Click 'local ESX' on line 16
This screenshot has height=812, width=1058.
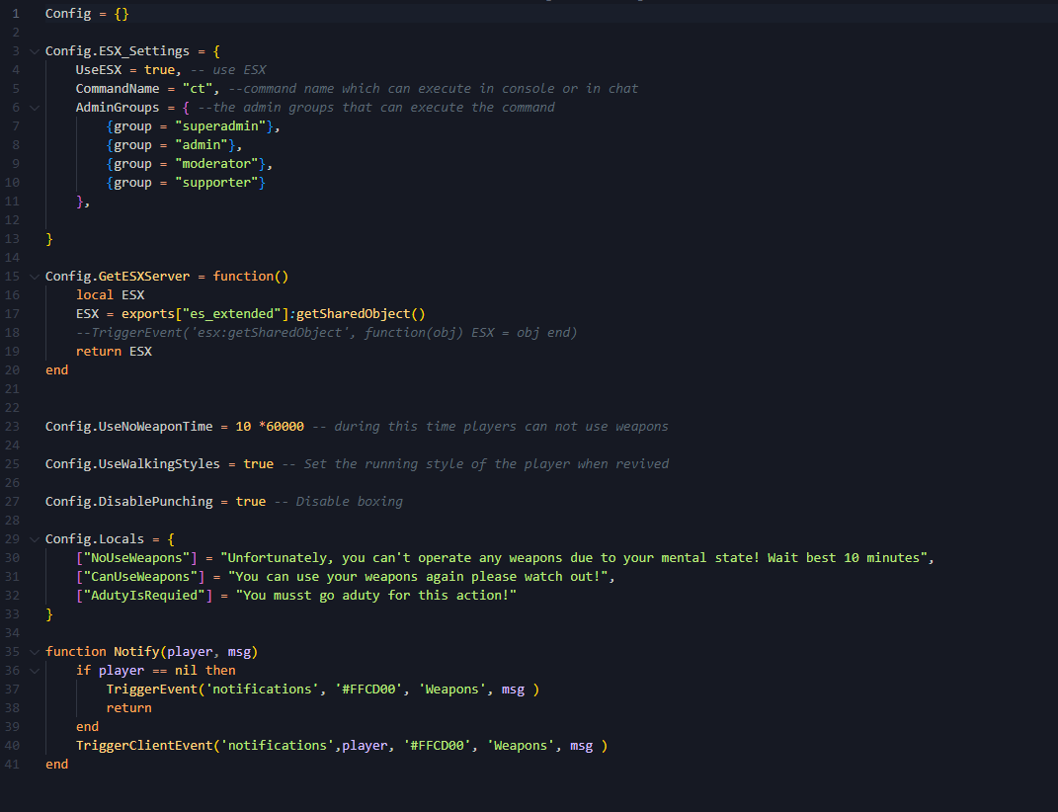(110, 295)
